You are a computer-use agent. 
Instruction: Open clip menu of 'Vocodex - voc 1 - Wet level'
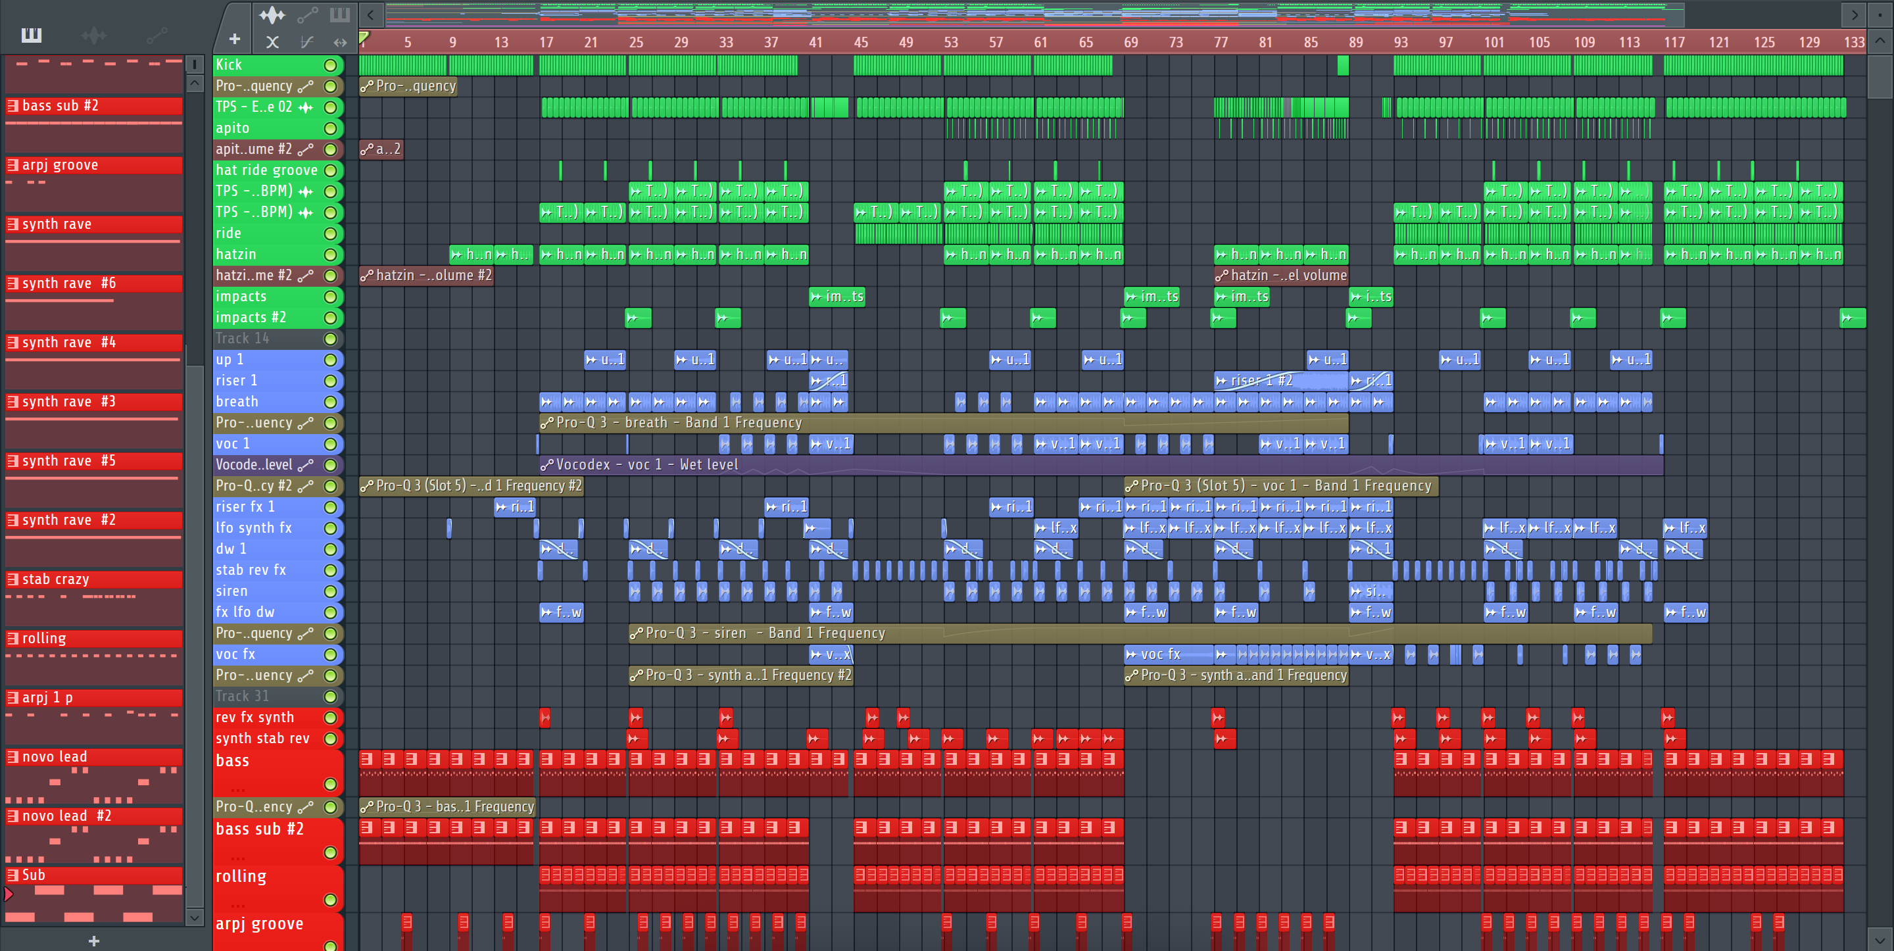pos(547,465)
